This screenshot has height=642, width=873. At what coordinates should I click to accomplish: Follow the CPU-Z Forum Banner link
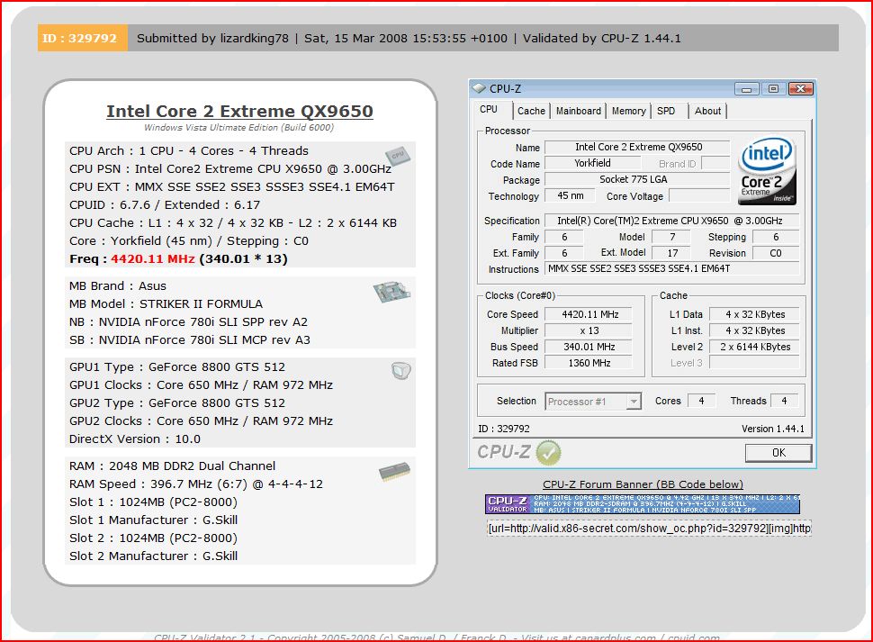point(643,484)
